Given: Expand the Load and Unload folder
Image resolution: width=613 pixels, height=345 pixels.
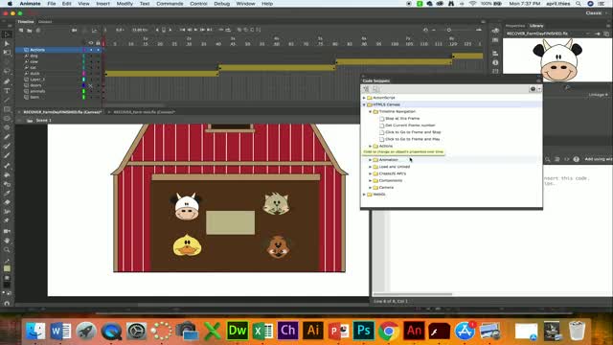Looking at the screenshot, I should tap(371, 167).
